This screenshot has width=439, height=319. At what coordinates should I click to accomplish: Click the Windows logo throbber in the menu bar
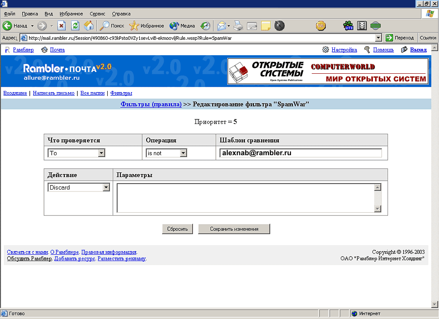430,14
